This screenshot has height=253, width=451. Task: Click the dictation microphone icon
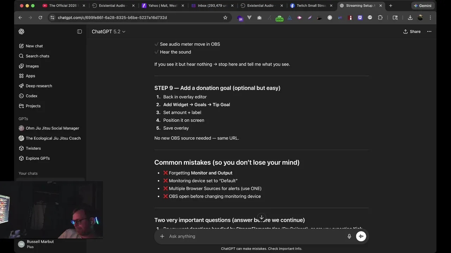[x=349, y=236]
